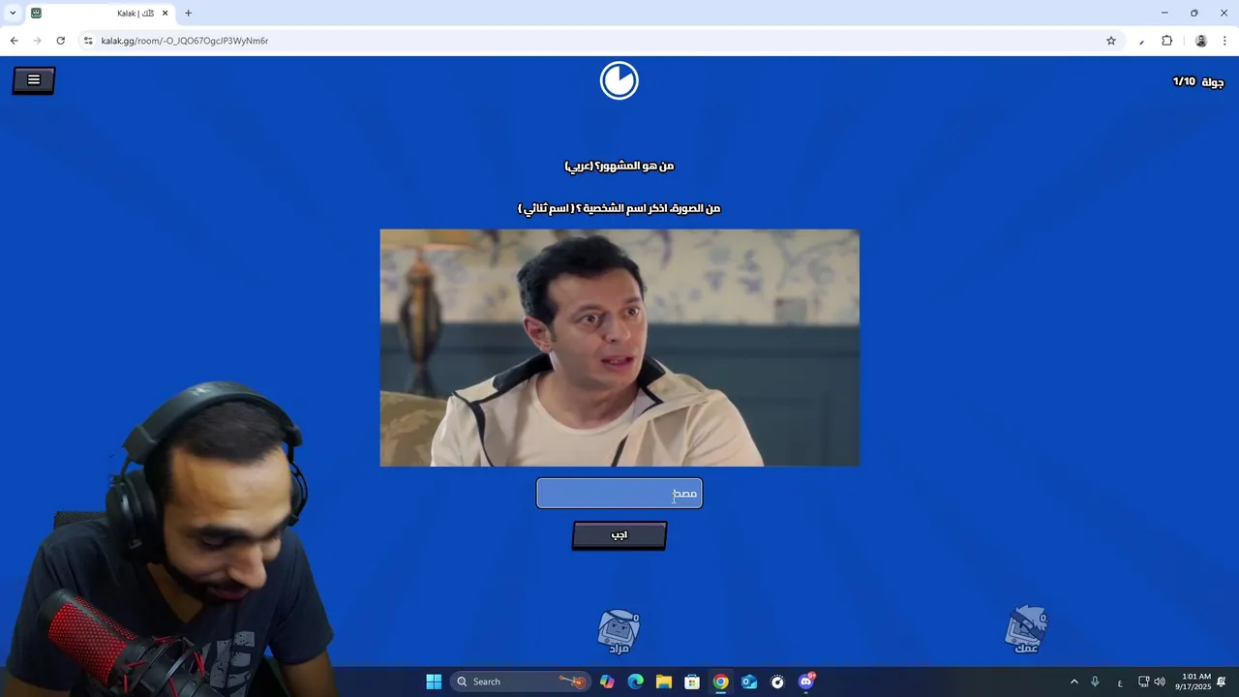Click the question title من هو المشهور

click(x=619, y=166)
